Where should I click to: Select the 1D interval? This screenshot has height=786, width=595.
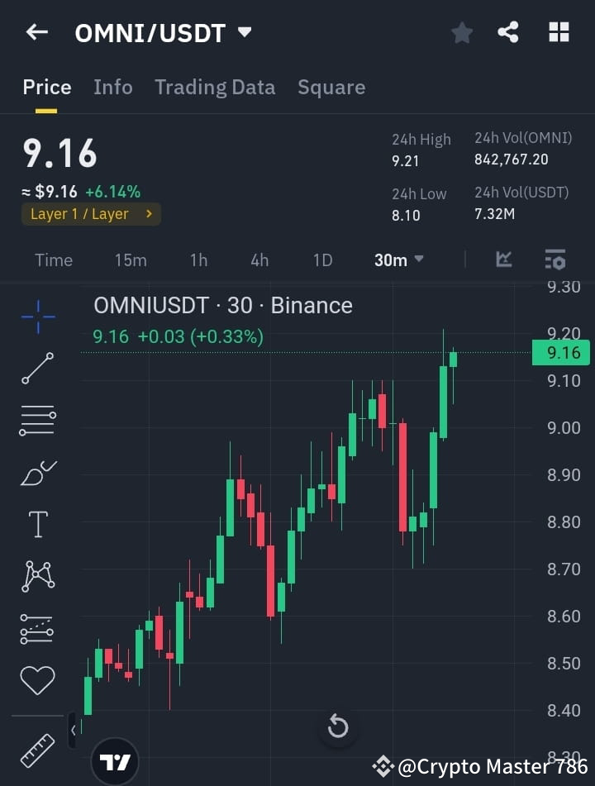tap(322, 260)
